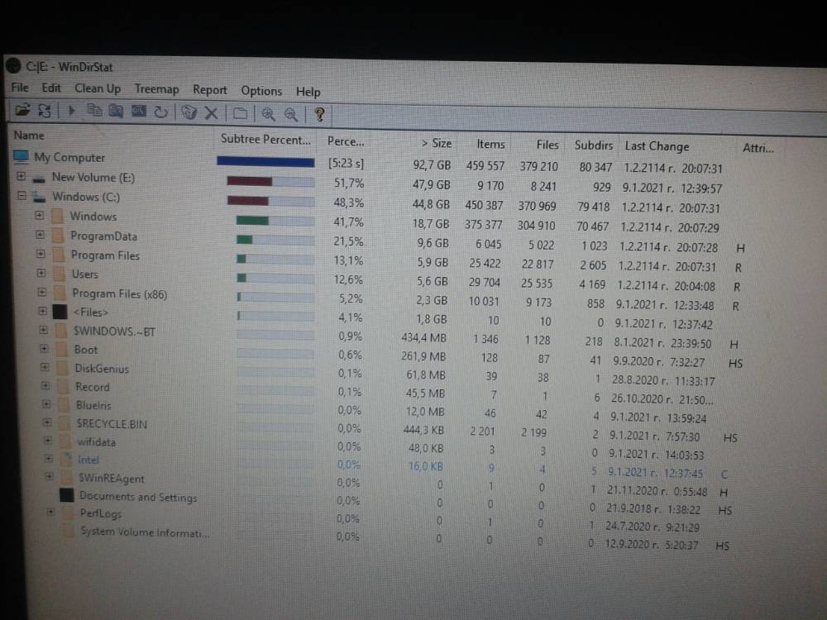Click the Help question mark icon

pyautogui.click(x=319, y=114)
